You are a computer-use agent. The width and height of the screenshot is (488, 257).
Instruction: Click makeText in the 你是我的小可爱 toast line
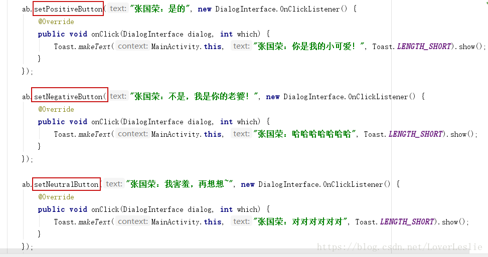pos(94,47)
